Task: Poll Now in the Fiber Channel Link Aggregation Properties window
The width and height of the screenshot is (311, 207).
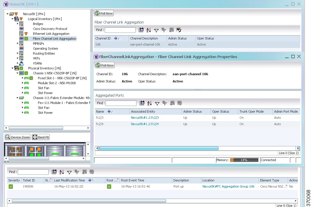Action: click(x=105, y=65)
